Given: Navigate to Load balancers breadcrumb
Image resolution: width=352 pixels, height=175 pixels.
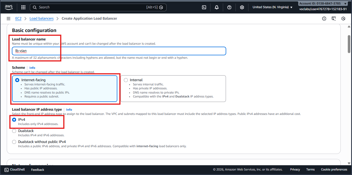Looking at the screenshot, I should point(41,19).
